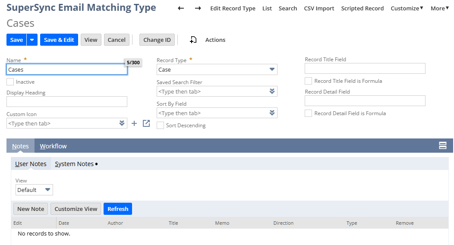Screen dimensions: 454x245
Task: Open the Scripted Record link
Action: point(362,8)
